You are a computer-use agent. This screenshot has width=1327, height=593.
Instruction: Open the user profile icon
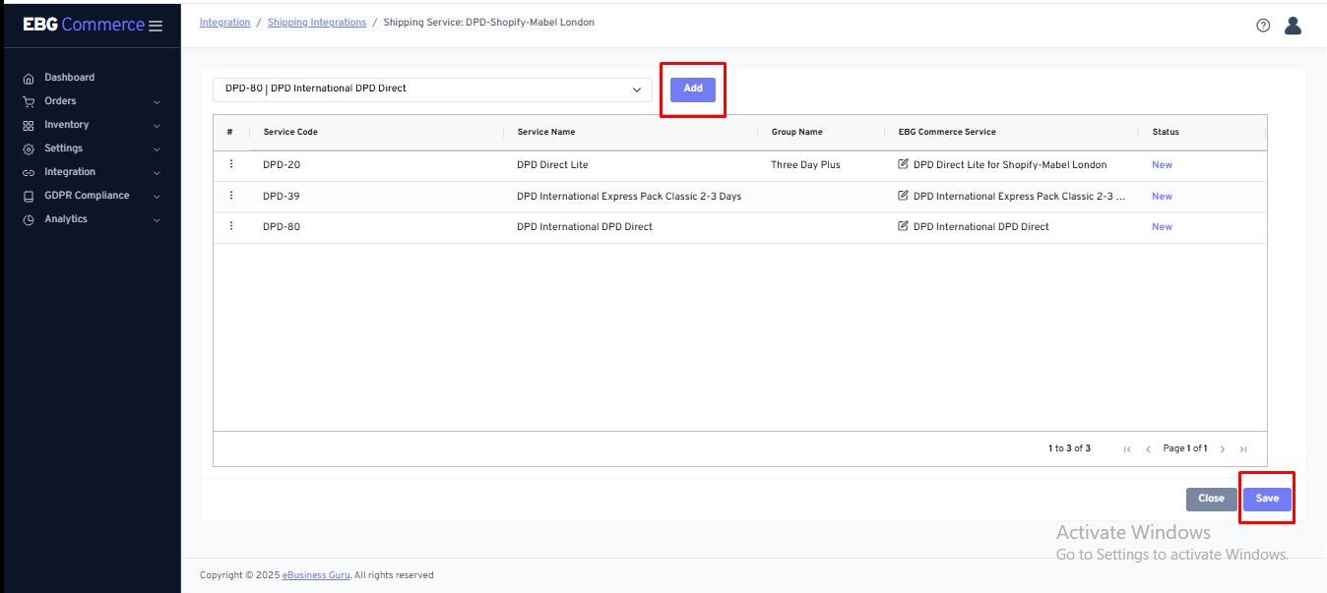(x=1293, y=26)
